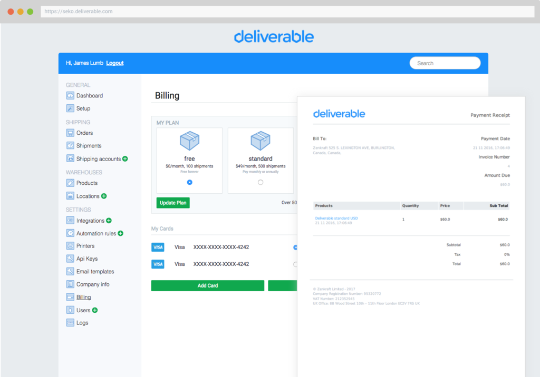Click the Api Keys icon
This screenshot has width=540, height=377.
70,259
